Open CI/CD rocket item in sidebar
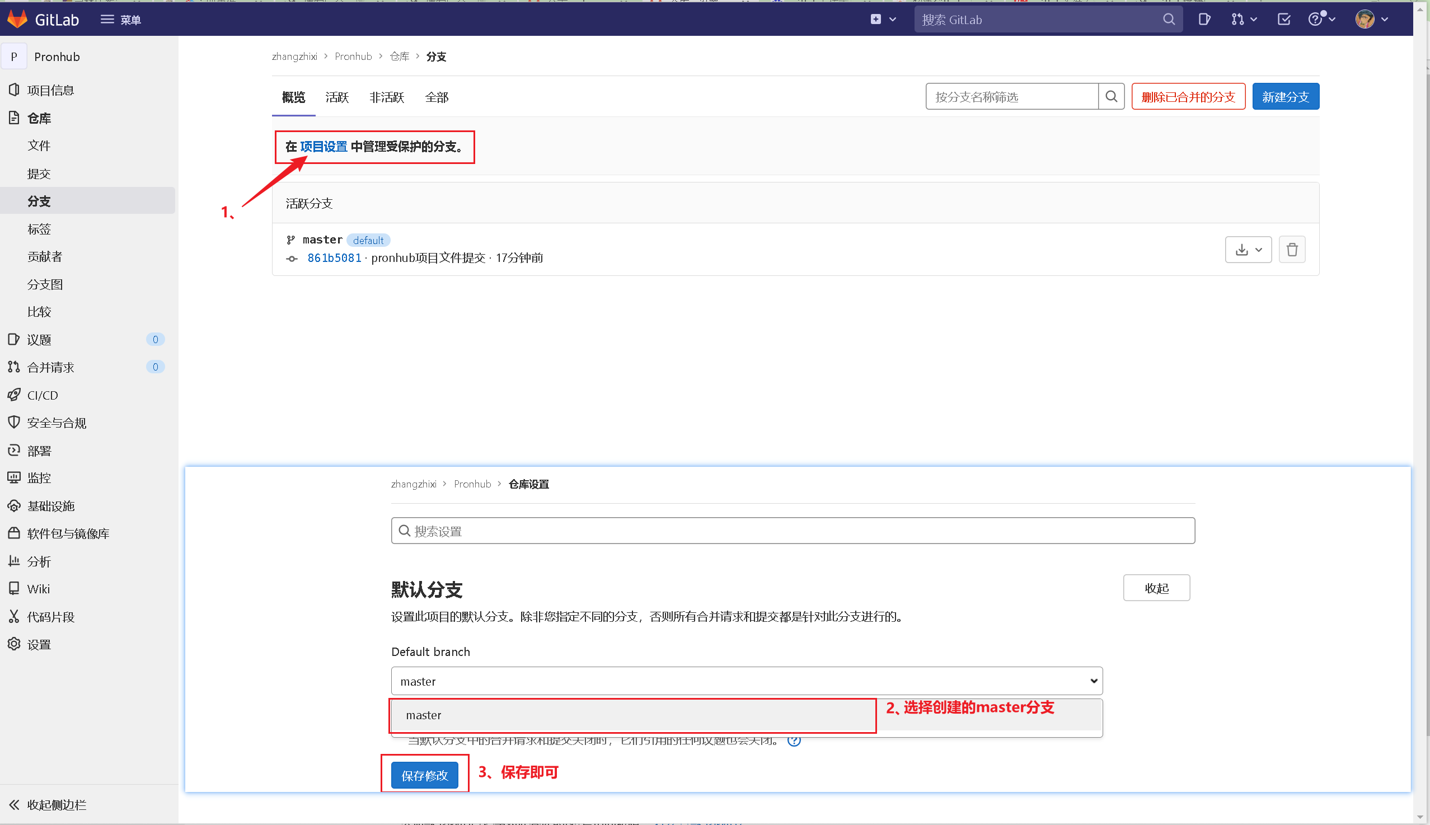The width and height of the screenshot is (1430, 825). (43, 395)
